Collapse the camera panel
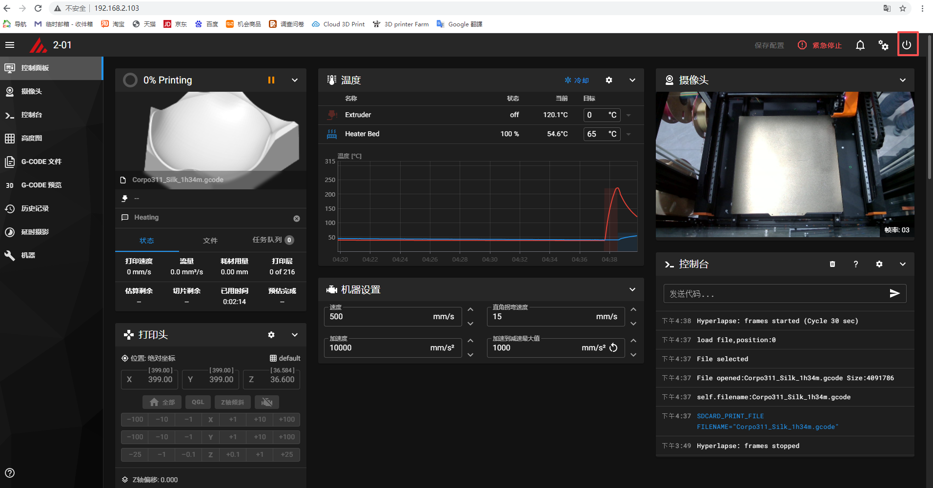 coord(902,80)
